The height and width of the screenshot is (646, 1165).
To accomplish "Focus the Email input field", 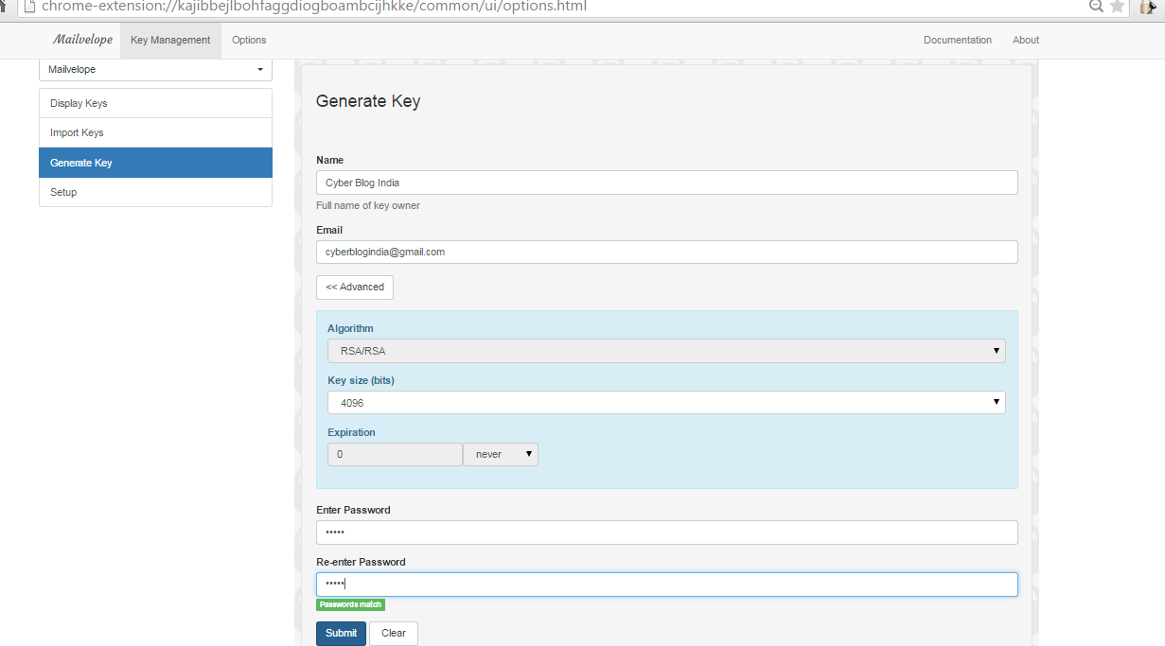I will point(667,253).
